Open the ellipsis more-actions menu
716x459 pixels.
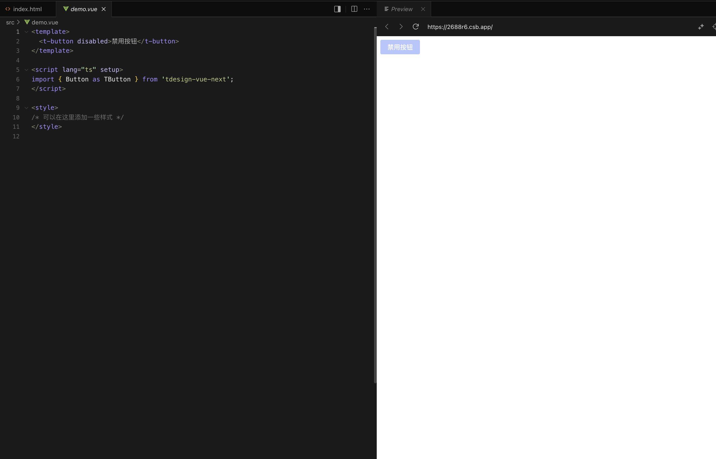367,9
